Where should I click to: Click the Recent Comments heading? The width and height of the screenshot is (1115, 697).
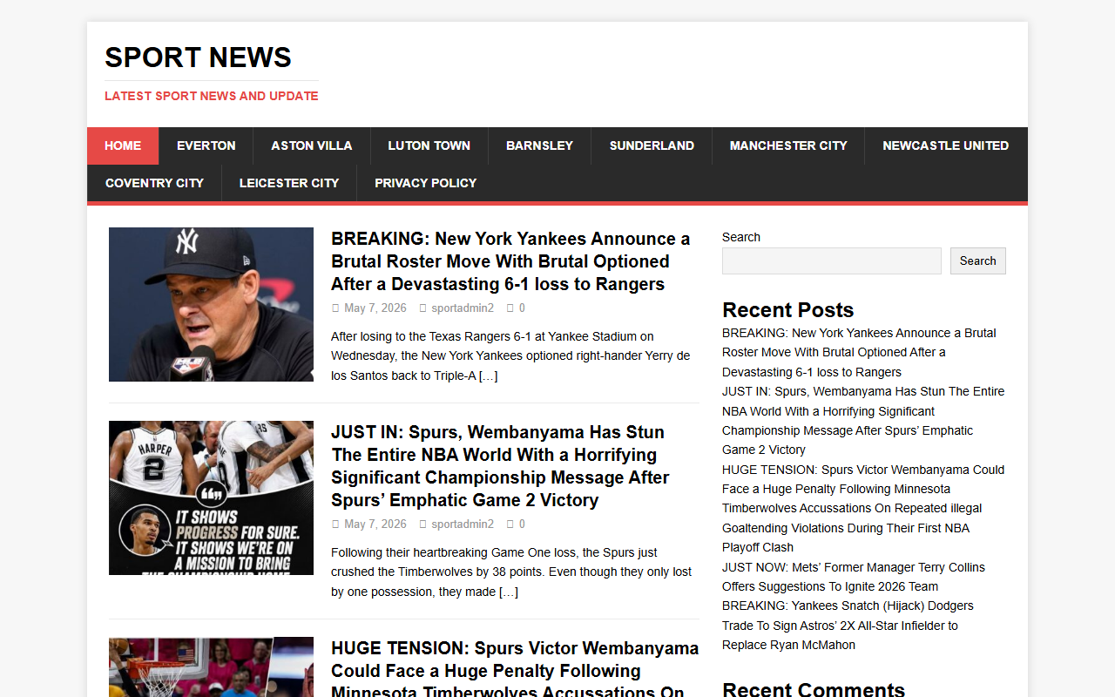(x=814, y=690)
